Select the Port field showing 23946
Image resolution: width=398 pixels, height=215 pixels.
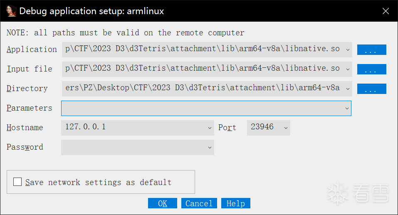tap(264, 128)
